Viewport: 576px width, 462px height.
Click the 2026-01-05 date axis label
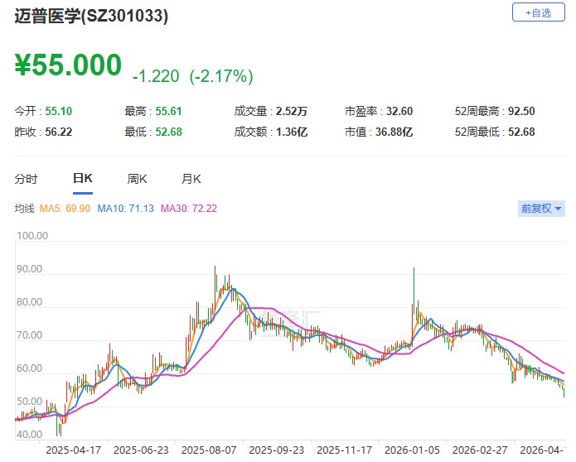pos(412,450)
